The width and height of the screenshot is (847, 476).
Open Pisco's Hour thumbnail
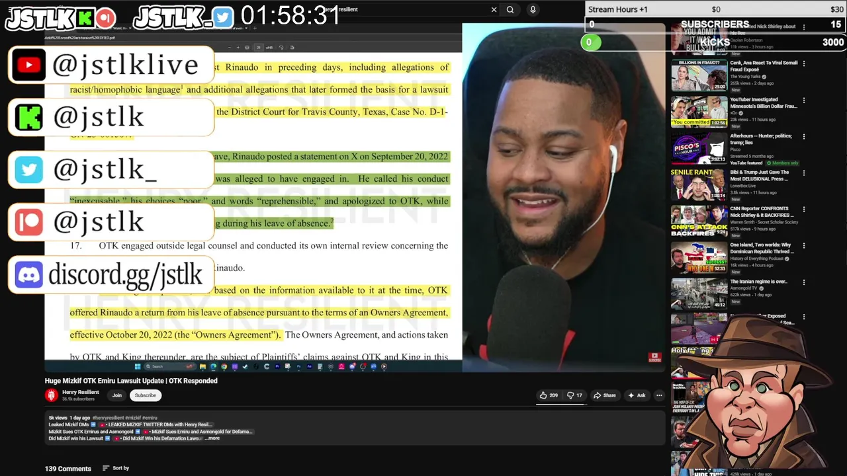click(x=699, y=147)
